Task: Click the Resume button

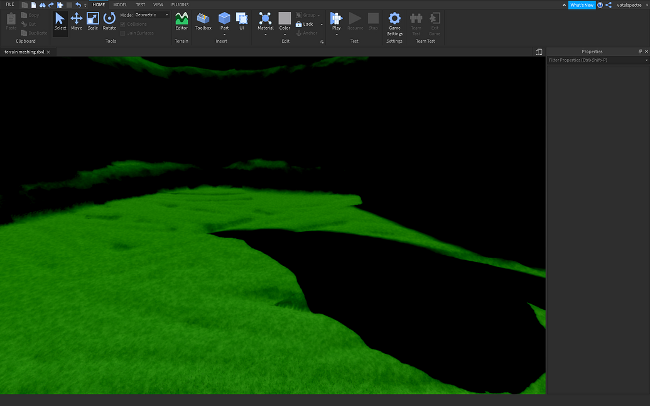Action: [355, 21]
